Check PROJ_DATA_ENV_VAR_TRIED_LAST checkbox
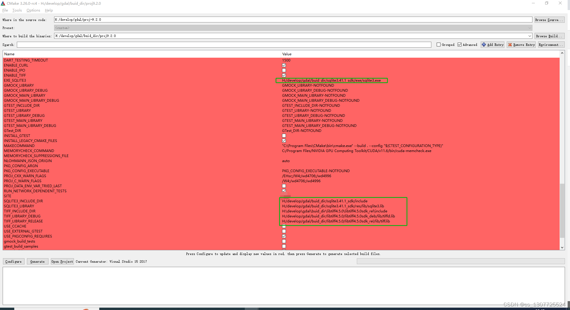 point(284,186)
